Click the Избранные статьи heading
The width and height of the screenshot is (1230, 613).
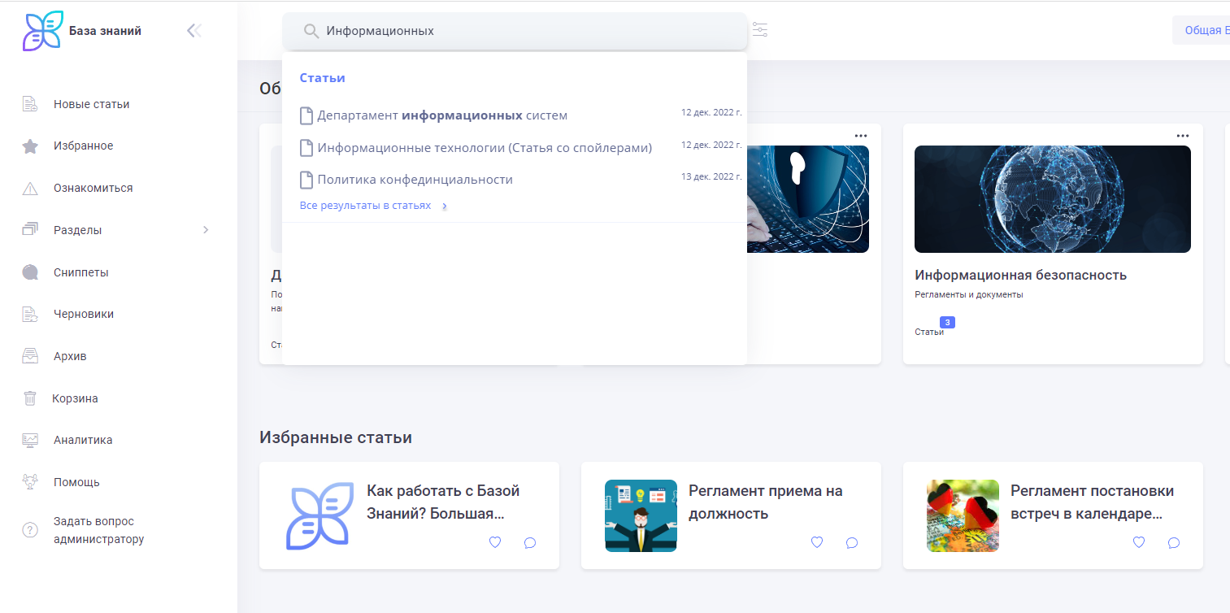336,437
